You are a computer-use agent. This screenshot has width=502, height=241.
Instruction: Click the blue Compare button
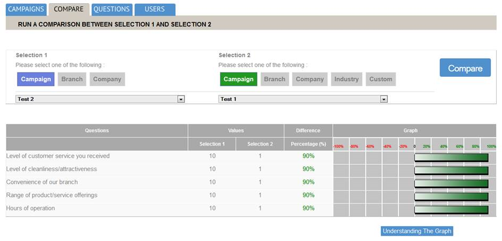click(465, 68)
